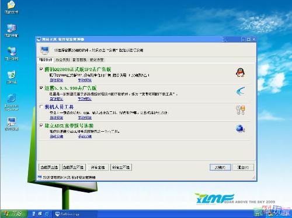
Task: Minimize the software installer window
Action: 243,40
